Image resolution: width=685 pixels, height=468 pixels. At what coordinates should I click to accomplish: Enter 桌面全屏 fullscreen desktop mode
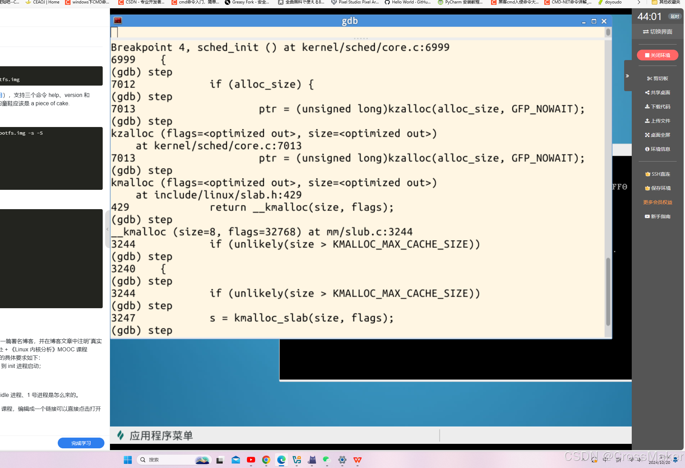(x=657, y=135)
